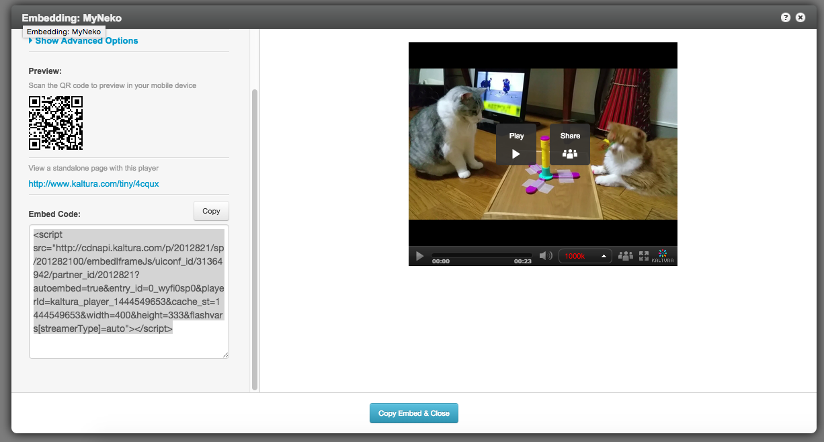Image resolution: width=824 pixels, height=442 pixels.
Task: Click the 'Embed Code:' label
Action: tap(54, 214)
